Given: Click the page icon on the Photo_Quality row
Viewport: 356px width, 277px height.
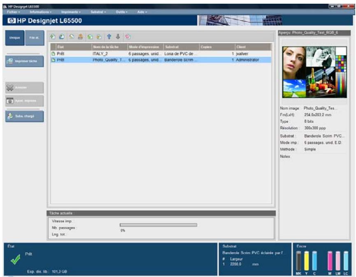Looking at the screenshot, I should point(54,60).
